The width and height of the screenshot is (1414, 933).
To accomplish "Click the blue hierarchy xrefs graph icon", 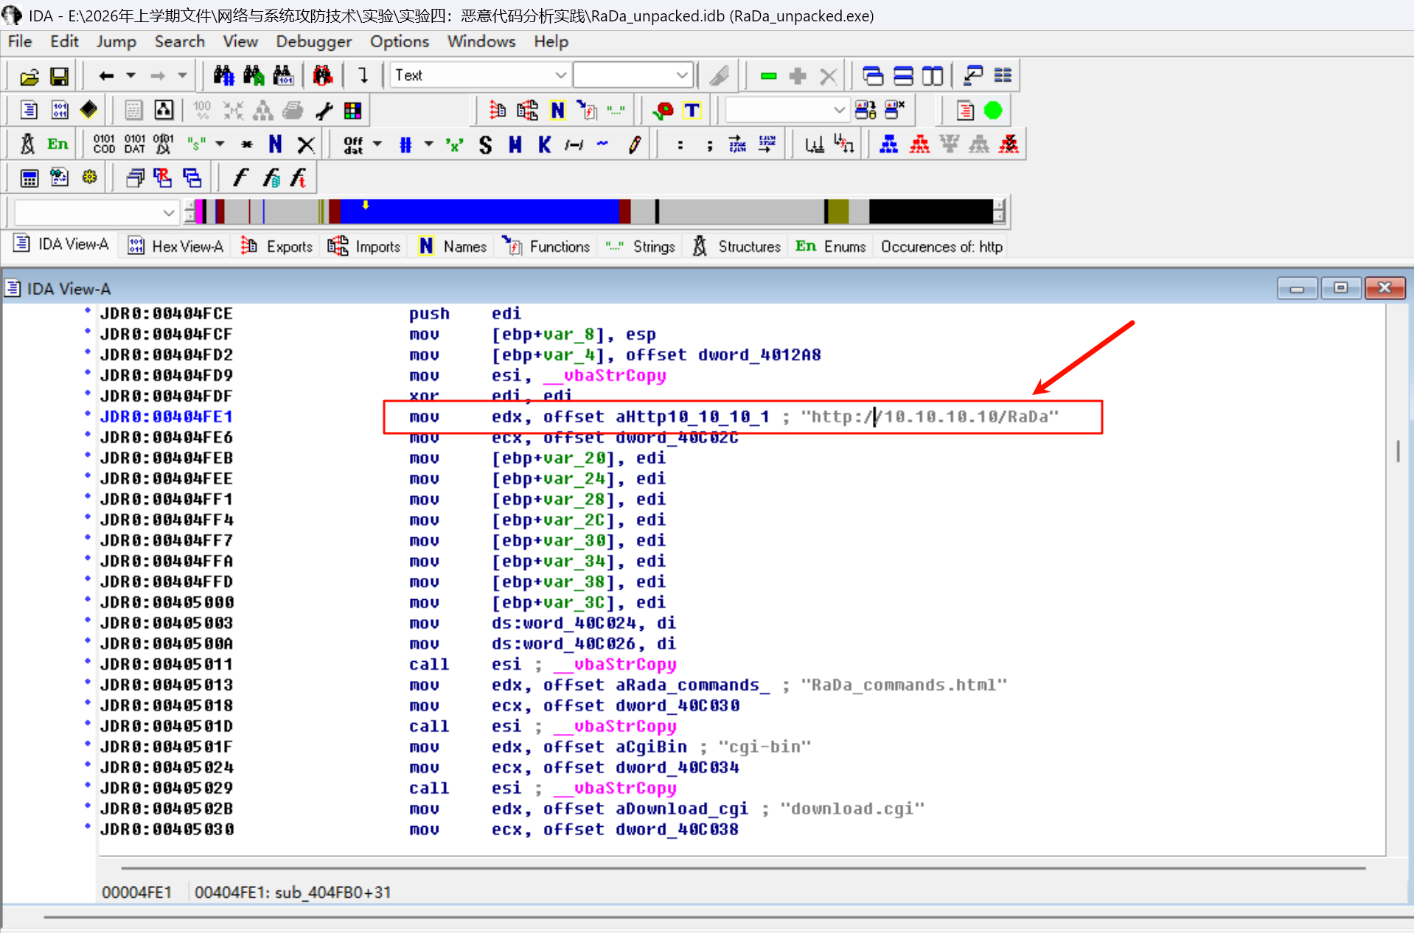I will tap(889, 144).
